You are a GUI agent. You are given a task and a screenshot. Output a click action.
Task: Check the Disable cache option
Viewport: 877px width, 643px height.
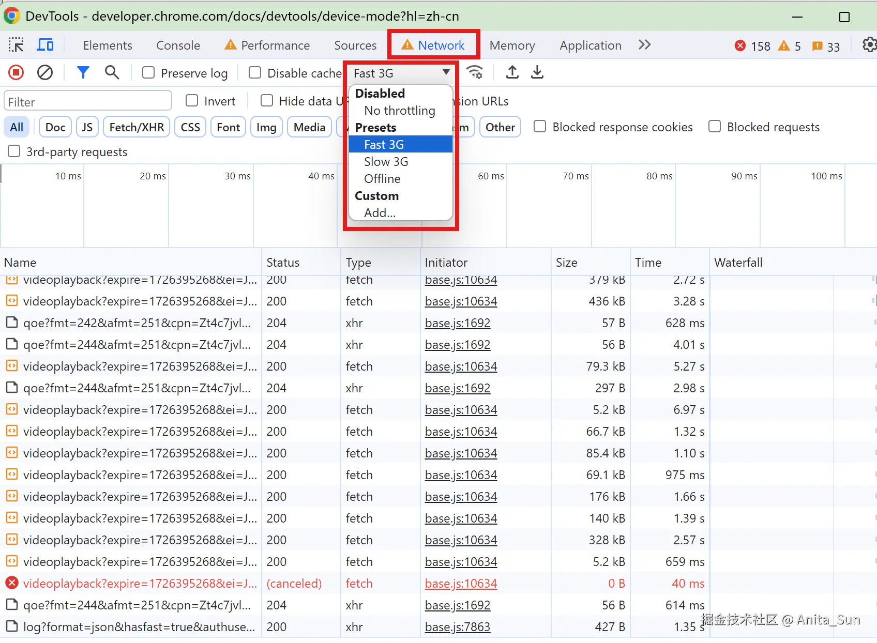click(255, 73)
